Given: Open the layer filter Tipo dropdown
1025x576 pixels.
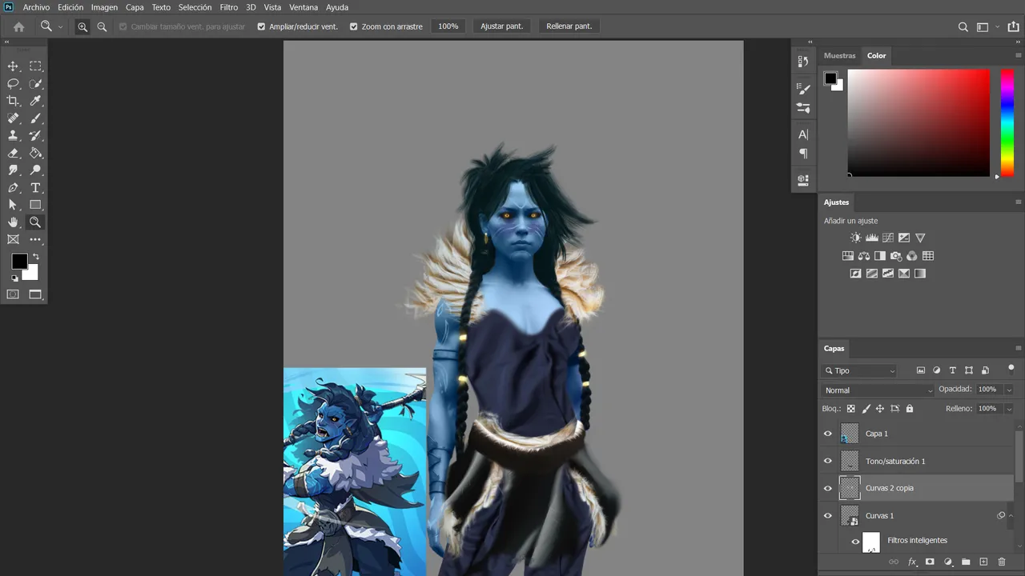Looking at the screenshot, I should [859, 370].
